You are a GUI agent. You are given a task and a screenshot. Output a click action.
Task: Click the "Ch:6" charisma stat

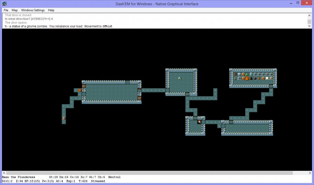pos(101,177)
